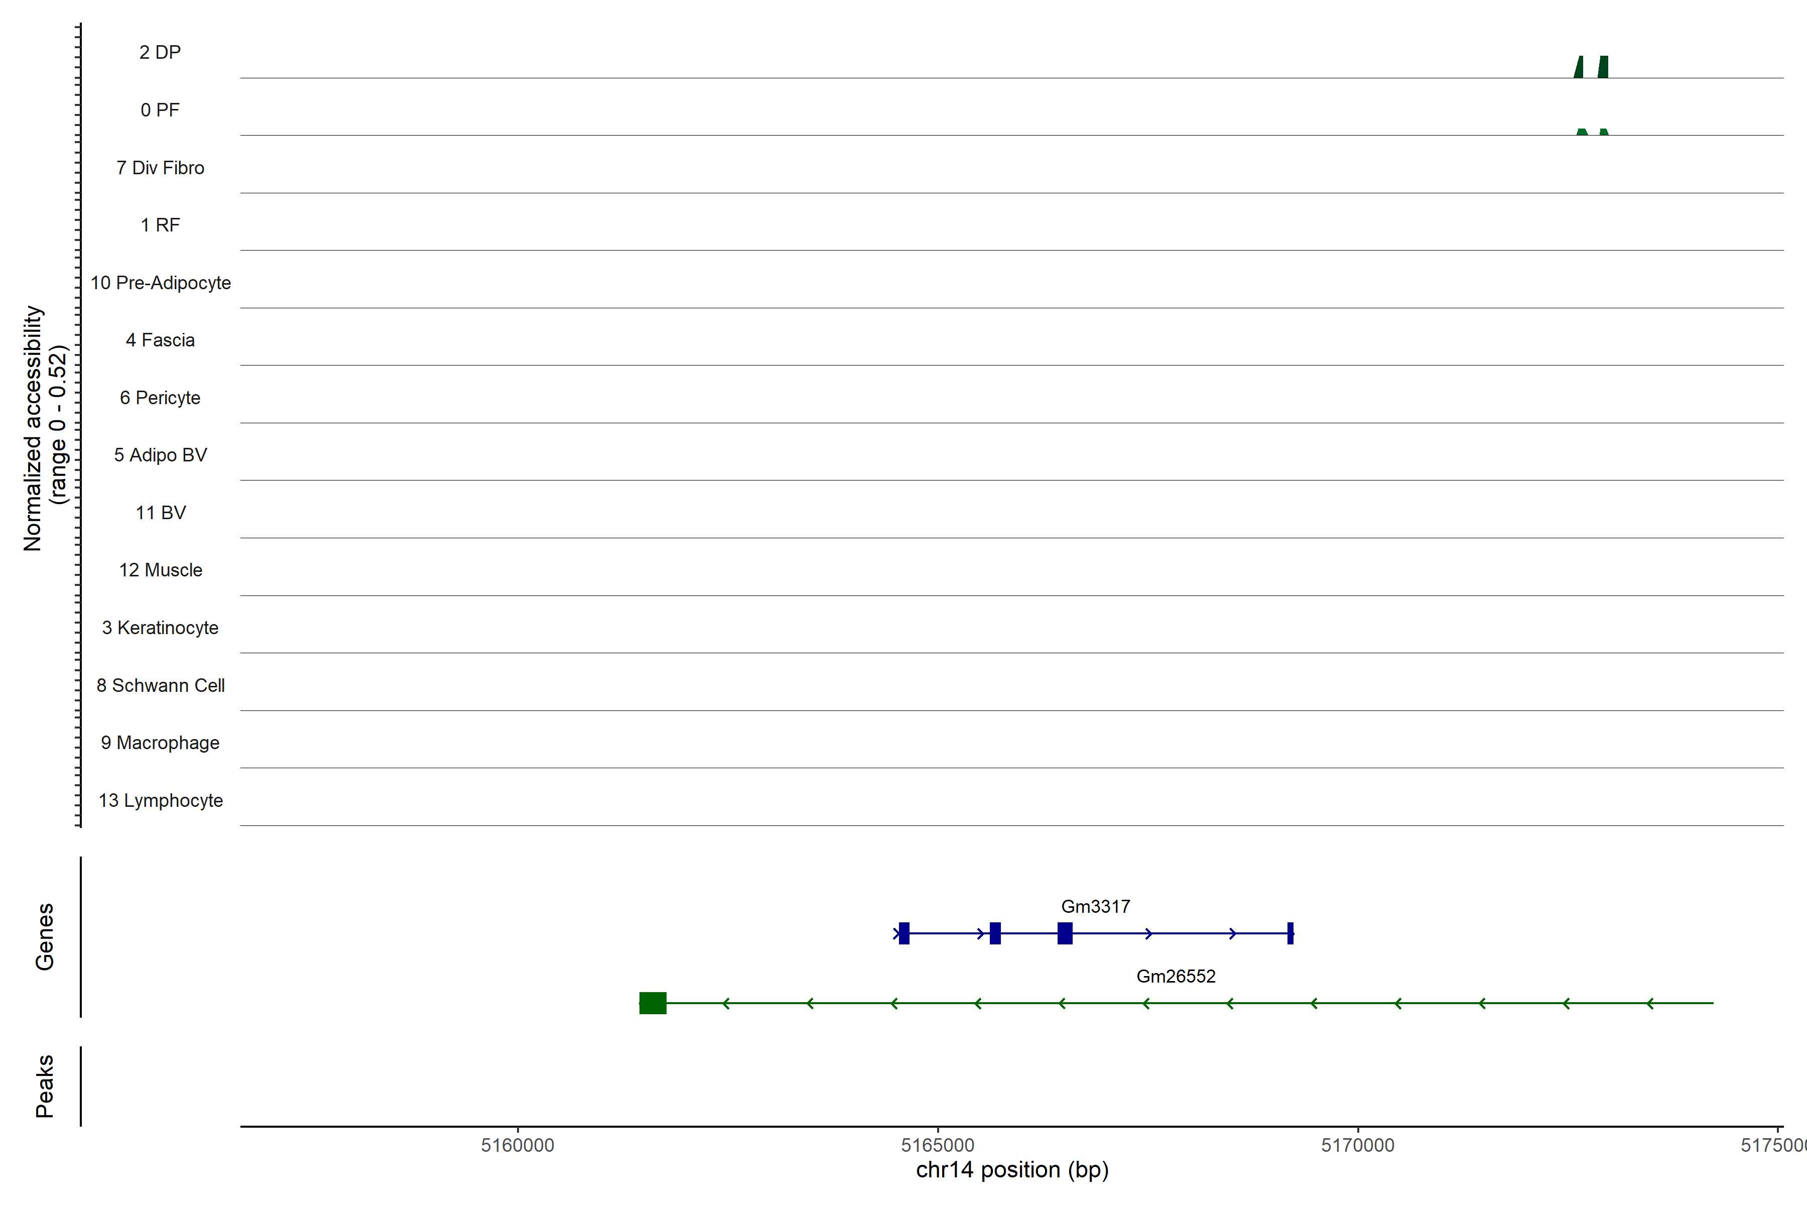1807x1205 pixels.
Task: Click the large green Gm26552 exon block
Action: point(652,1003)
